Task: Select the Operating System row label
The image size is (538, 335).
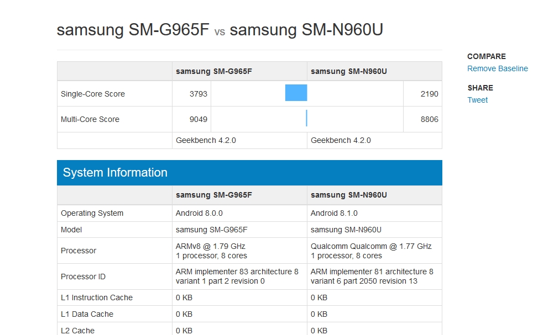Action: pyautogui.click(x=92, y=213)
